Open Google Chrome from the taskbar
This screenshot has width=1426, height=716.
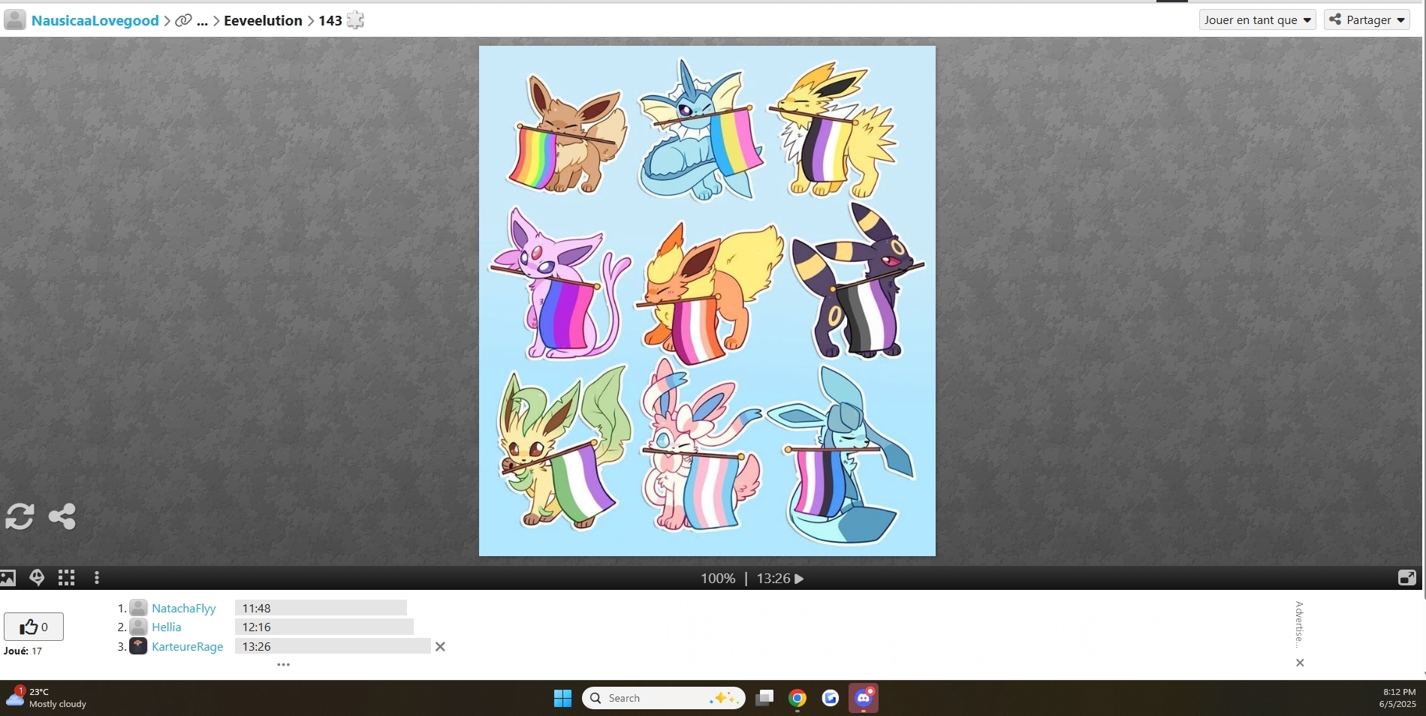(797, 698)
